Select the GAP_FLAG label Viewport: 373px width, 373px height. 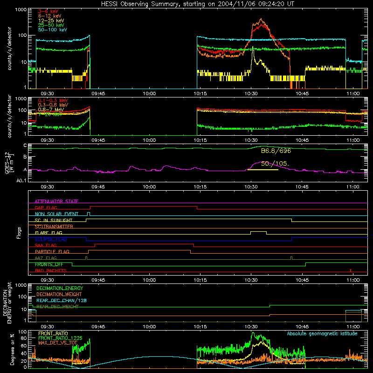point(46,207)
